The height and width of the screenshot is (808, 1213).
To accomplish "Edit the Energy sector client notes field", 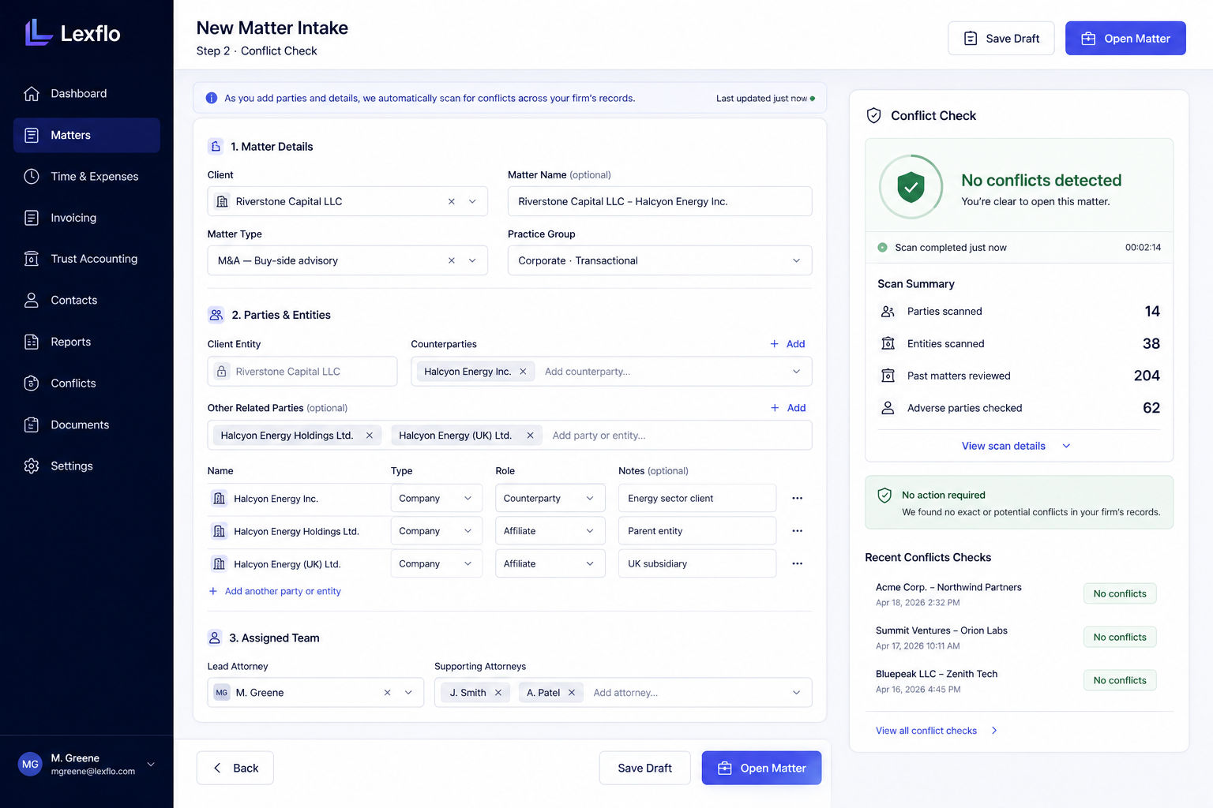I will pyautogui.click(x=697, y=499).
